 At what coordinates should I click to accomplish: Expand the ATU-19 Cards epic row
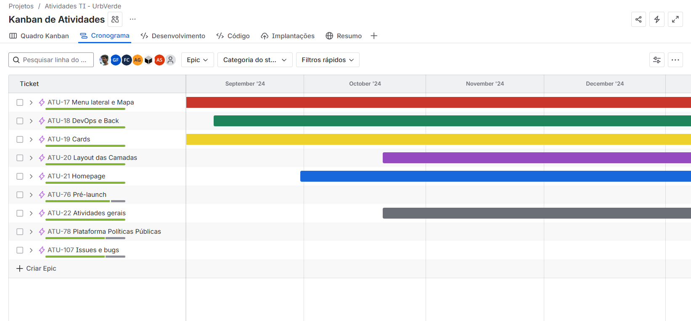[31, 139]
